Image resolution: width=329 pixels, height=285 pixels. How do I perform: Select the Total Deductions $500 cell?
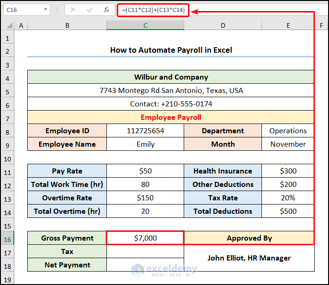tap(288, 211)
